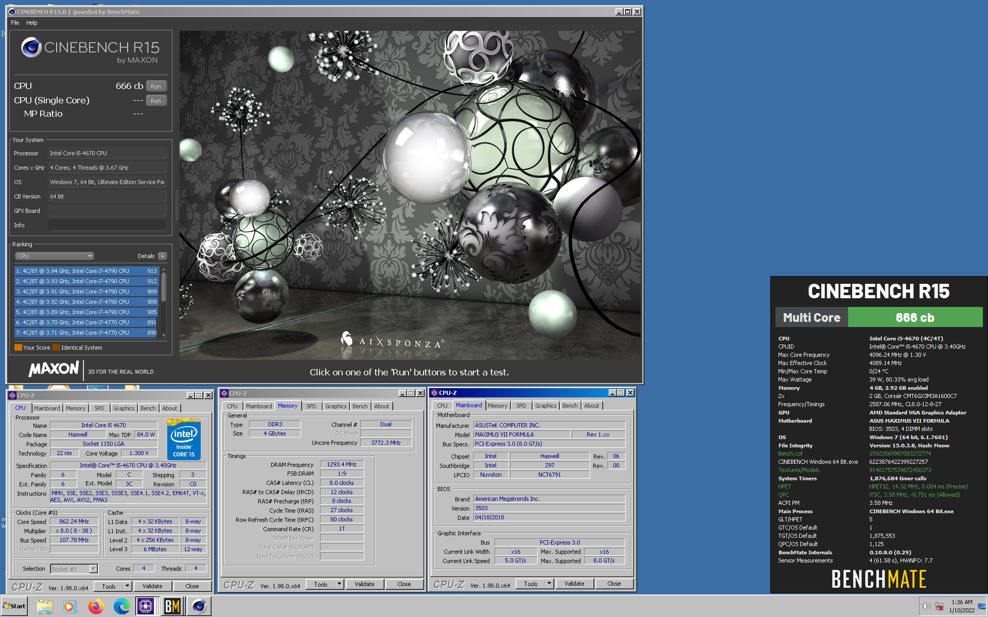The image size is (988, 617).
Task: Click Validate in CPU-Z Memory window
Action: (364, 584)
